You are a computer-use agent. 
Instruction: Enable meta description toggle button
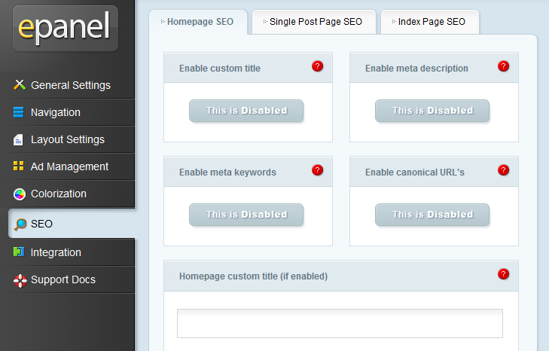coord(432,111)
